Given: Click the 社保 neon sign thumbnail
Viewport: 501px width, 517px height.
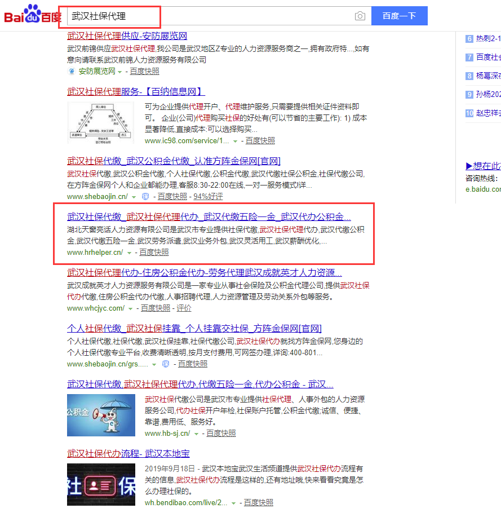Looking at the screenshot, I should (101, 484).
